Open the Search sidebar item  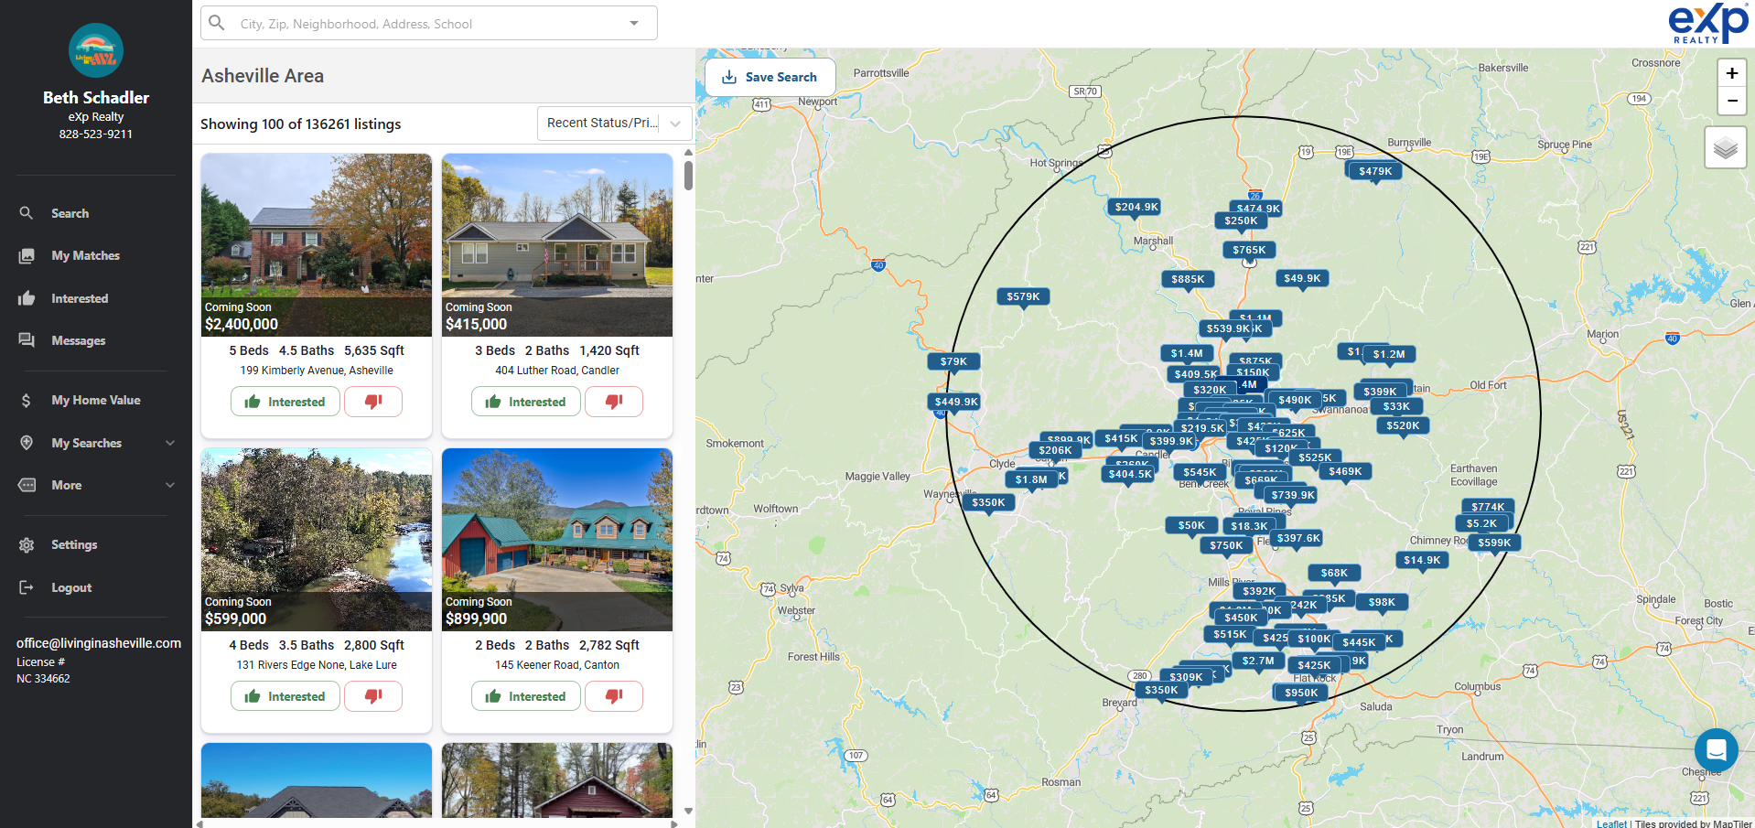click(x=70, y=213)
